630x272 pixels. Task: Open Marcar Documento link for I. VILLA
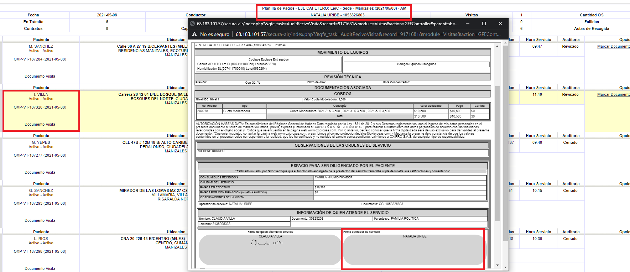pos(613,94)
